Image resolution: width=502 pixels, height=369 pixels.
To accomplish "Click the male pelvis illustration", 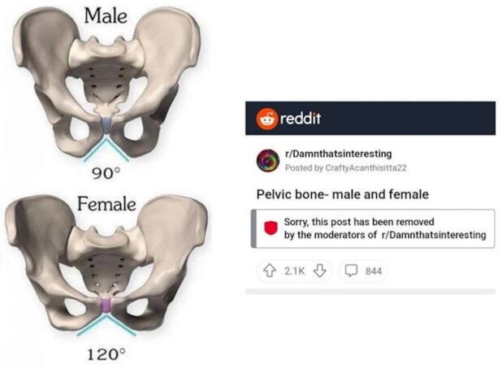I will click(x=106, y=85).
